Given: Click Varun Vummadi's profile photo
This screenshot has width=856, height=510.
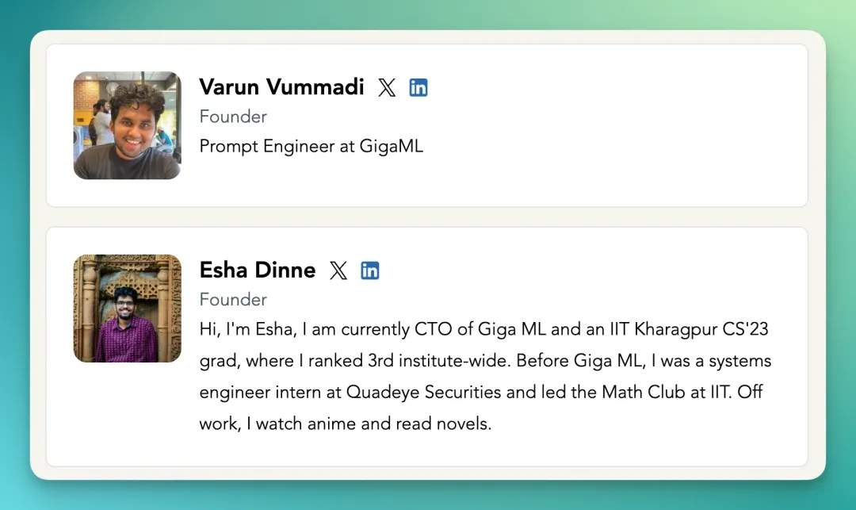Looking at the screenshot, I should (x=128, y=125).
